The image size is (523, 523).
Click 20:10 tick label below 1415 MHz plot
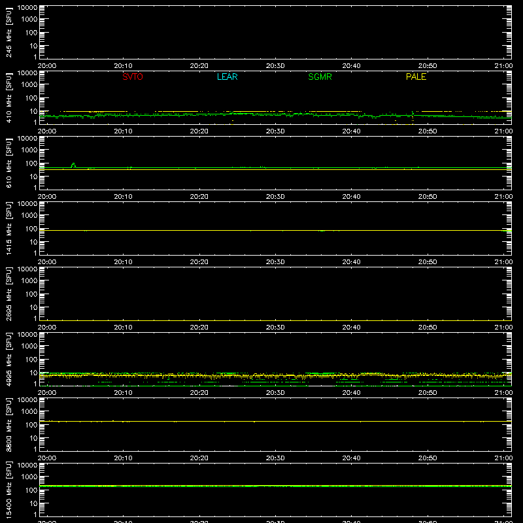pos(123,262)
